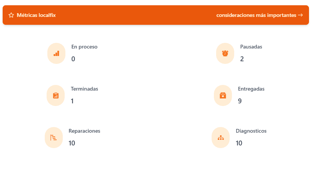The image size is (315, 171).
Task: Select the box icon for Entregadas
Action: click(x=223, y=95)
